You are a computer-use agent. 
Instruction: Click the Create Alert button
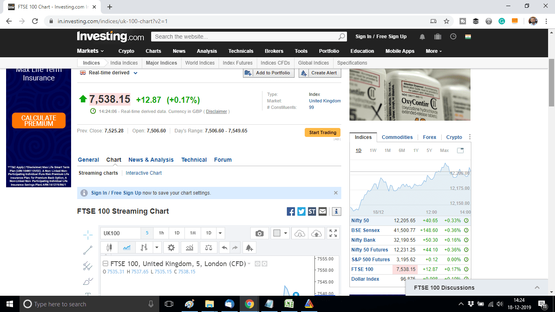[320, 73]
